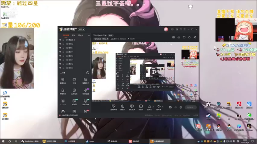257x144 pixels.
Task: Toggle visibility of 文本 2 layer
Action: [60, 44]
